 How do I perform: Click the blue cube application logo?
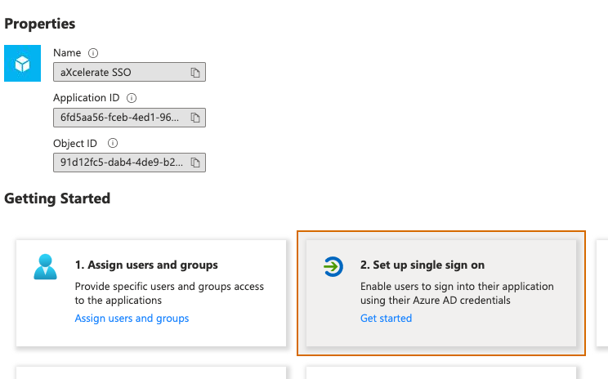[22, 64]
